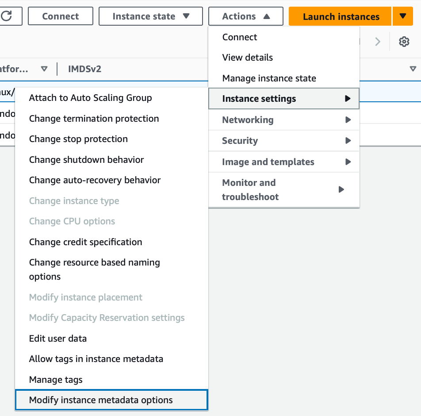
Task: Click the rightmost column sort arrow
Action: (413, 69)
